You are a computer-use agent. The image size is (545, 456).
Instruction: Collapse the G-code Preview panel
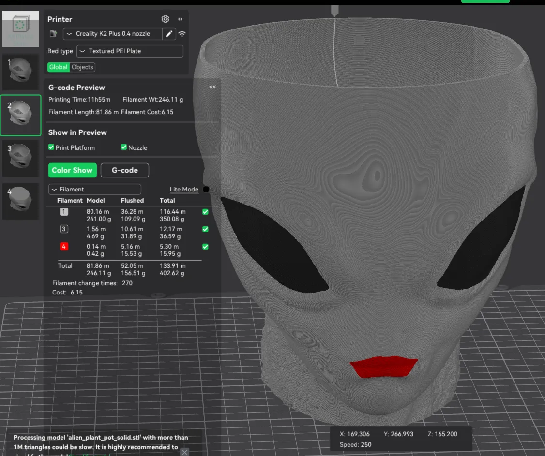pos(212,87)
